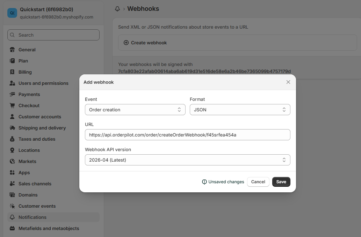Open Shipping and delivery settings
This screenshot has width=361, height=237.
(x=12, y=128)
